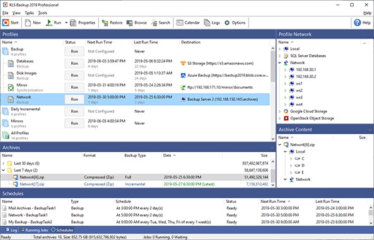Expand the Last 30 days archive group
Viewport: 374px width, 240px height.
point(3,164)
